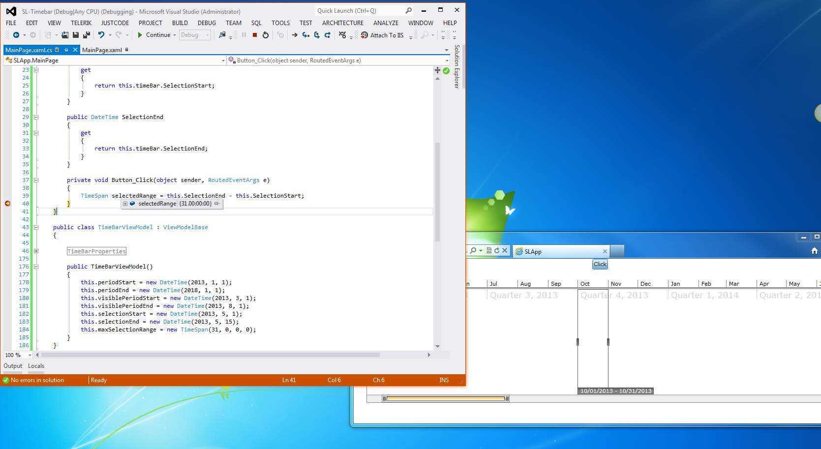This screenshot has width=821, height=449.
Task: Click the browser Home icon
Action: coord(815,251)
